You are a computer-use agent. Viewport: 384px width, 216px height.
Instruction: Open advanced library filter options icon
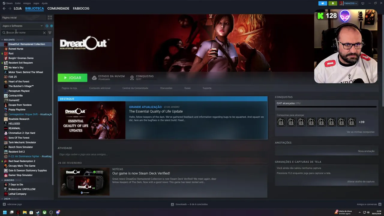50,33
